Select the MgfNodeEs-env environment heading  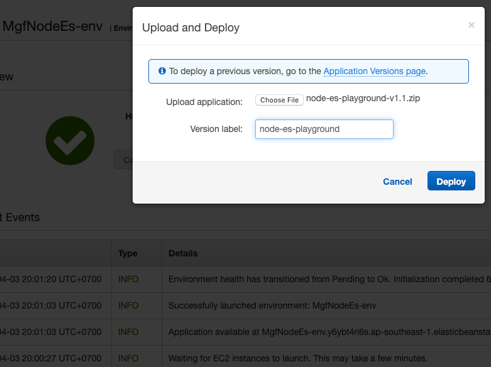coord(53,27)
